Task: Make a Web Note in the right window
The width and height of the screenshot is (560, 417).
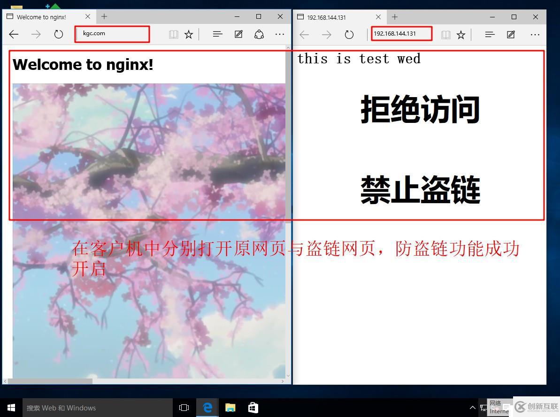Action: pyautogui.click(x=510, y=34)
